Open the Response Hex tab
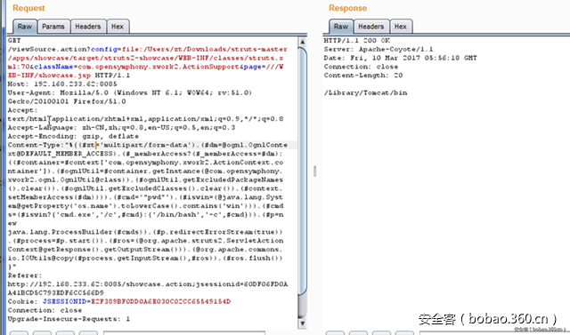Screen dimensions: 570x335 click(401, 27)
